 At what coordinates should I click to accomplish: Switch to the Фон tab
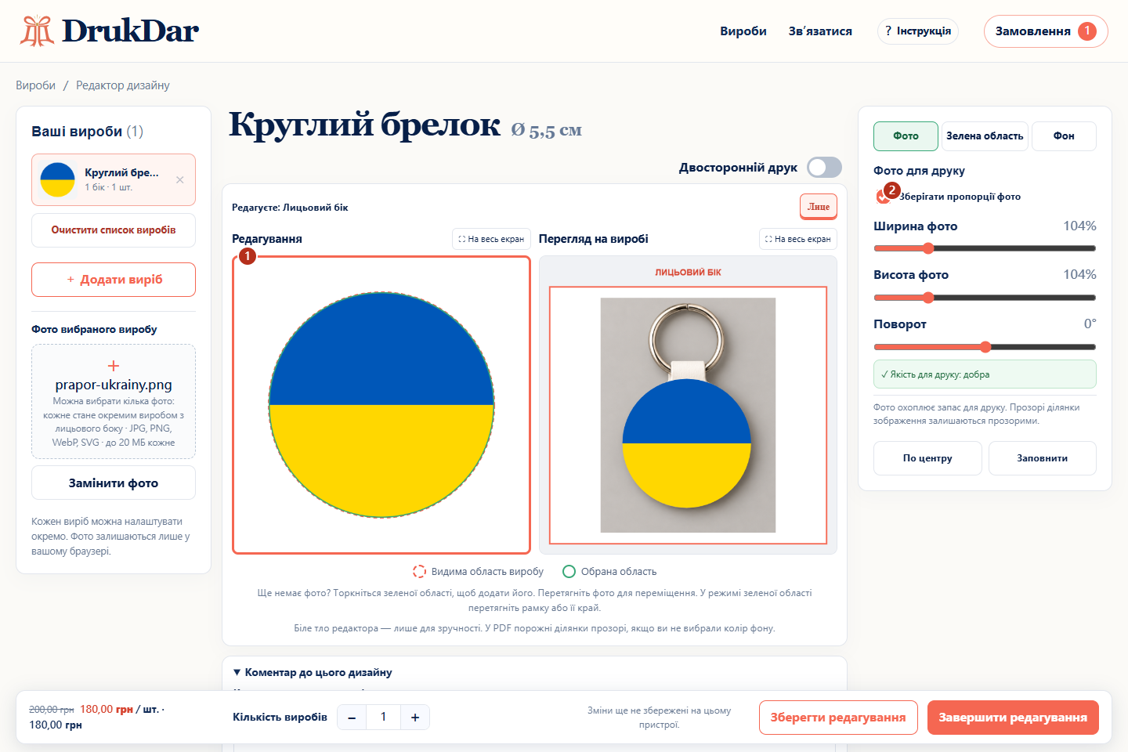click(x=1064, y=136)
